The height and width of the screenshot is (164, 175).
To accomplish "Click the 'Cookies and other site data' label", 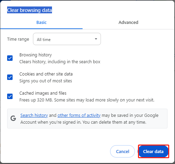I will [x=46, y=74].
